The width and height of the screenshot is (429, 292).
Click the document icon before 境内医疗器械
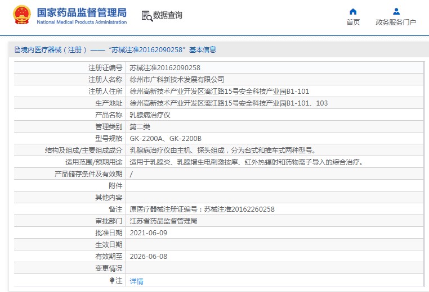tap(17, 49)
